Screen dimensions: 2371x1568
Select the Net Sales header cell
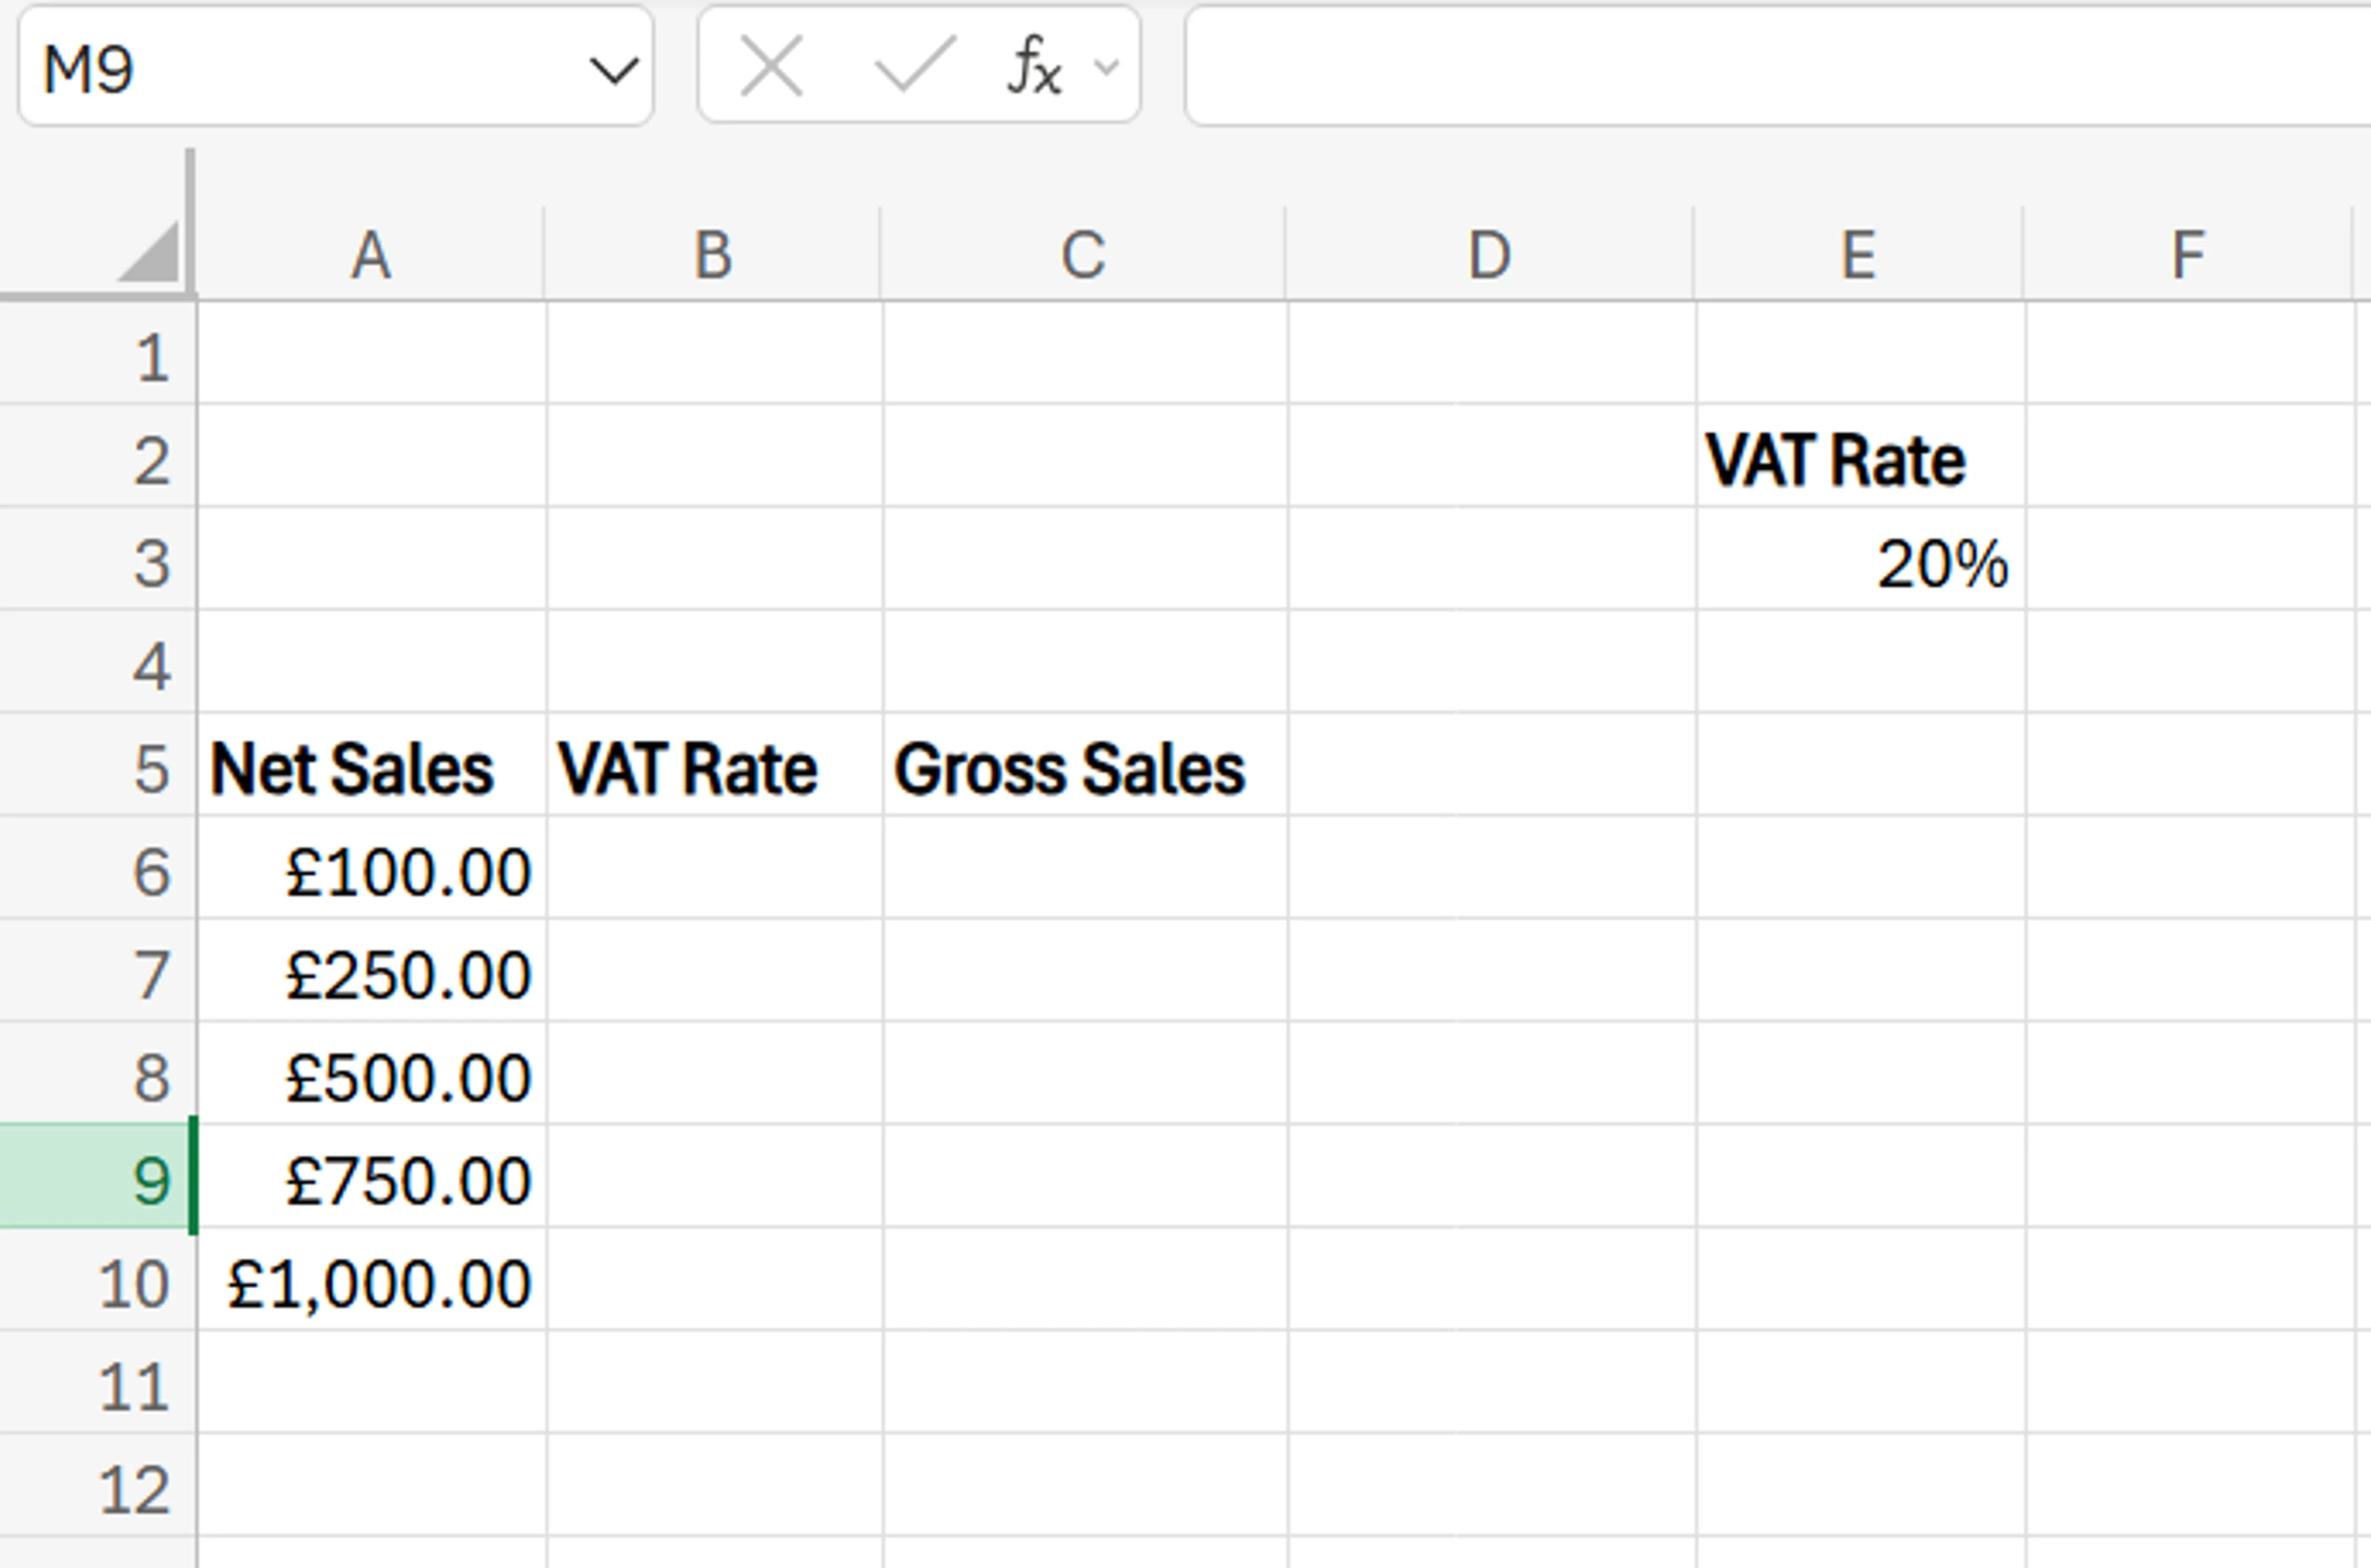(x=372, y=768)
